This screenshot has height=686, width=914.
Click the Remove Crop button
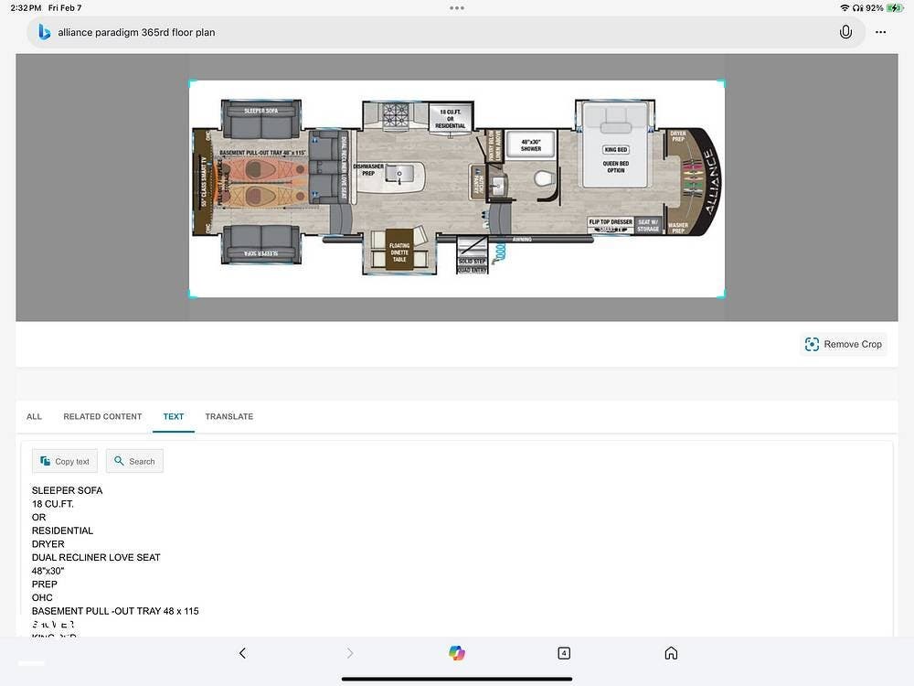tap(843, 344)
